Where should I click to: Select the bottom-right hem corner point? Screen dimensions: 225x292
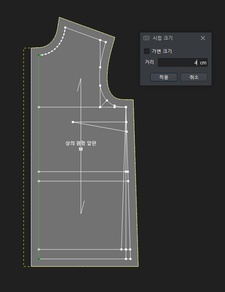131,259
